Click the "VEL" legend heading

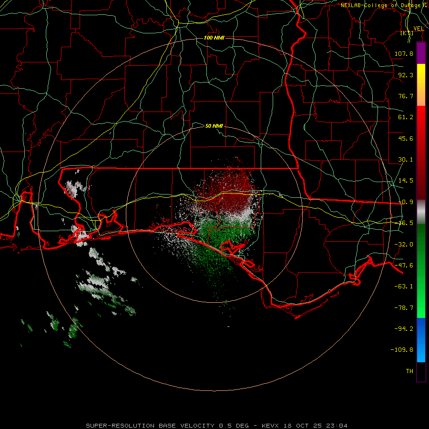tap(419, 28)
